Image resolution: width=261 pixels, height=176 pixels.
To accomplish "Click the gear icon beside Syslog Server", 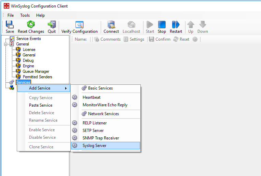I will click(74, 145).
